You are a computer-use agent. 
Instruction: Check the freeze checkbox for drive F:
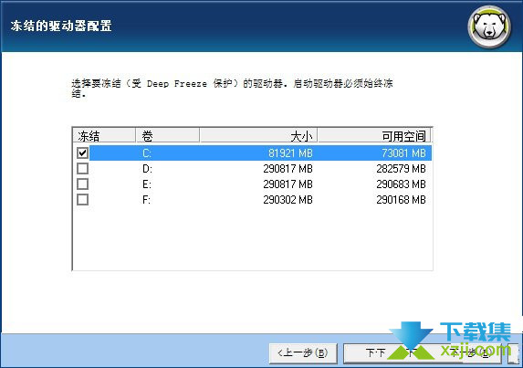tap(82, 199)
